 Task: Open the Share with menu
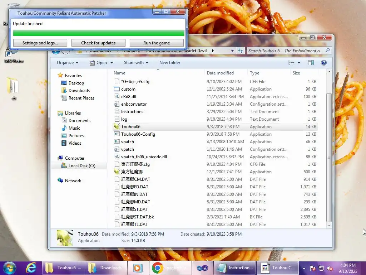pyautogui.click(x=136, y=63)
